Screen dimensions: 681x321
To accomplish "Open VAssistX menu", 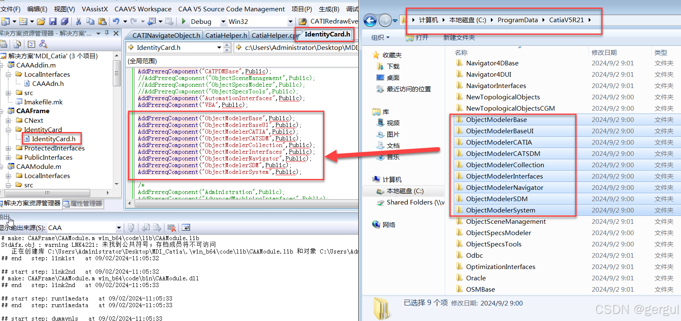I will point(95,9).
